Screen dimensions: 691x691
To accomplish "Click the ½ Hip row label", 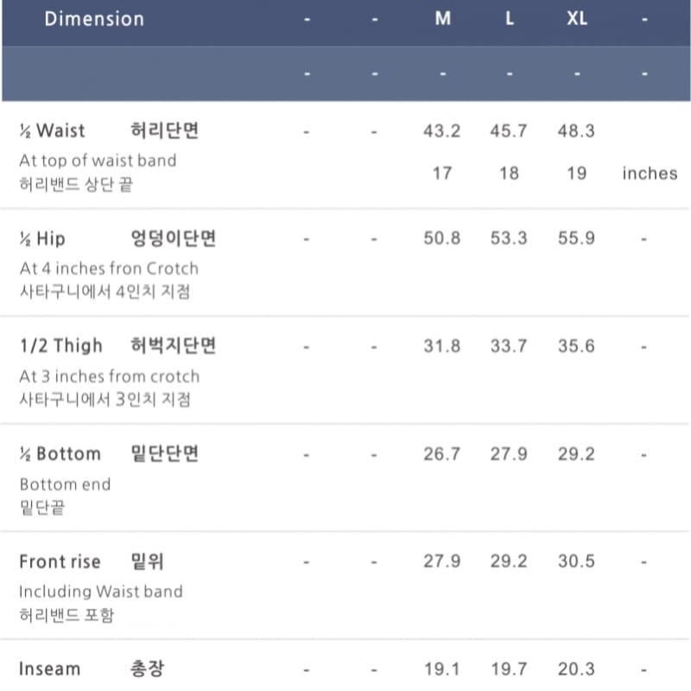I will [x=42, y=238].
